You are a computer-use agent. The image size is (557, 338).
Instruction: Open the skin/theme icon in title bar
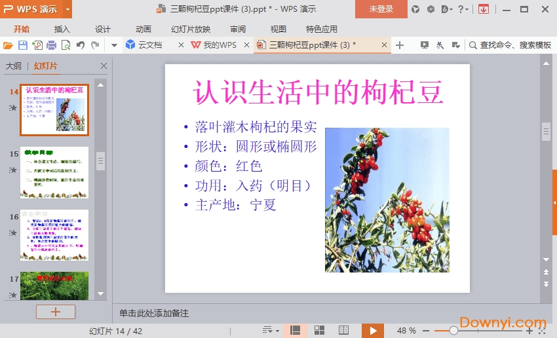pyautogui.click(x=415, y=9)
